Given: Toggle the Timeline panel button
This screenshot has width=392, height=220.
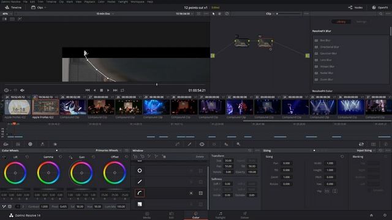Looking at the screenshot, I should click(x=13, y=7).
